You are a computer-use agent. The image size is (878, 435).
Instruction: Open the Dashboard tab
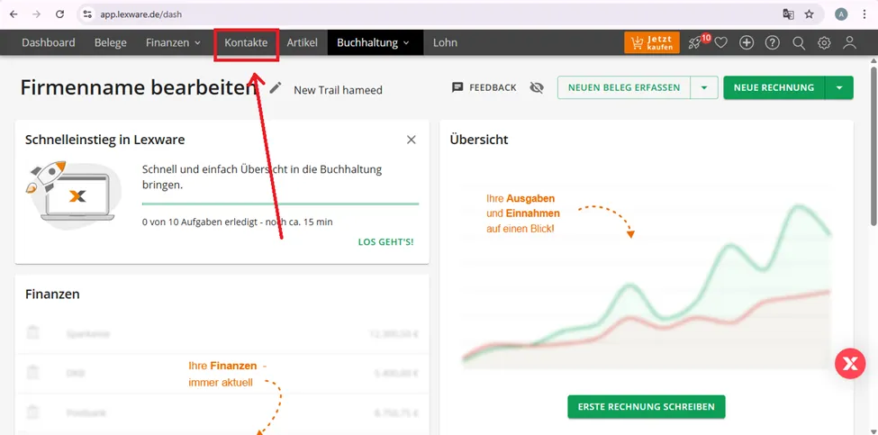coord(48,42)
